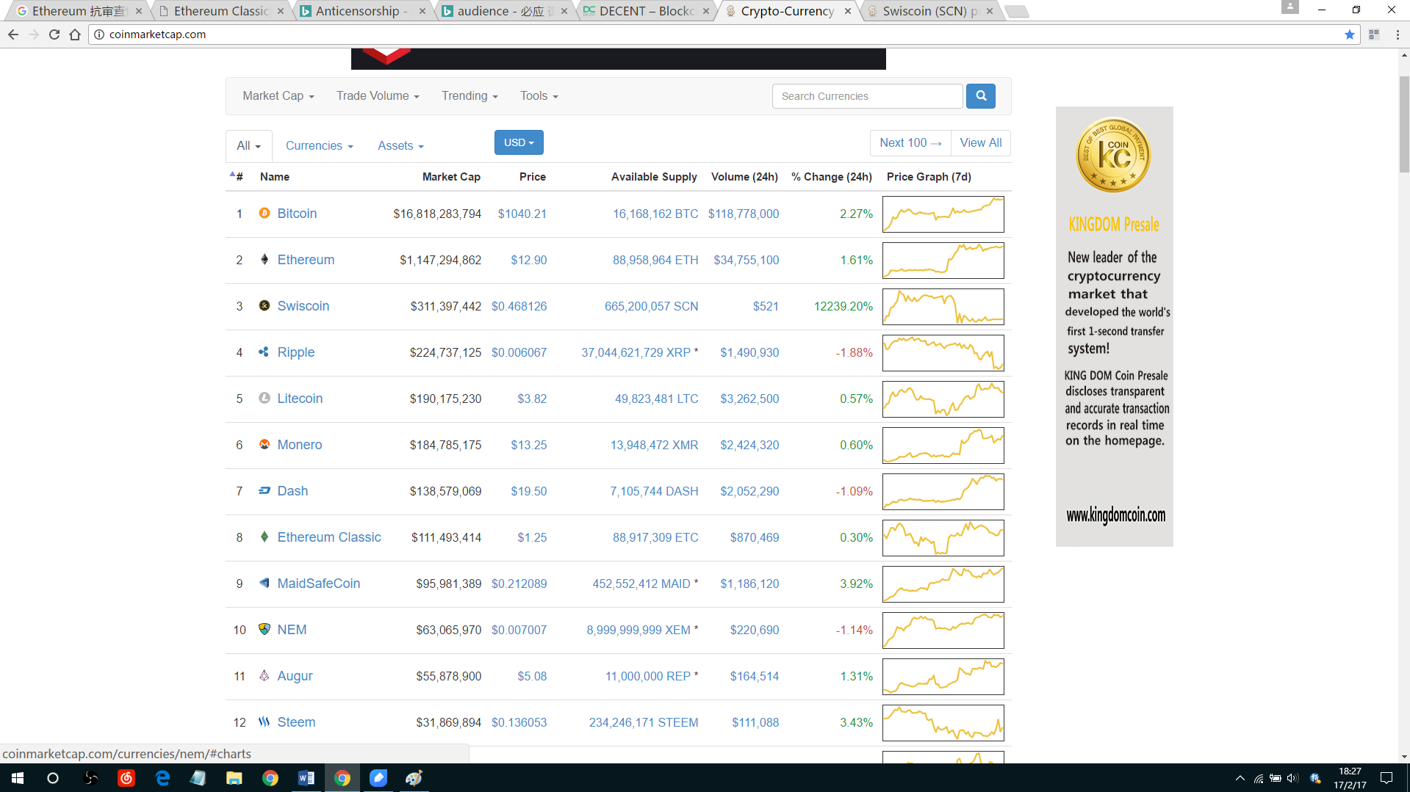Image resolution: width=1410 pixels, height=792 pixels.
Task: Open the Windows Start menu
Action: pos(18,778)
